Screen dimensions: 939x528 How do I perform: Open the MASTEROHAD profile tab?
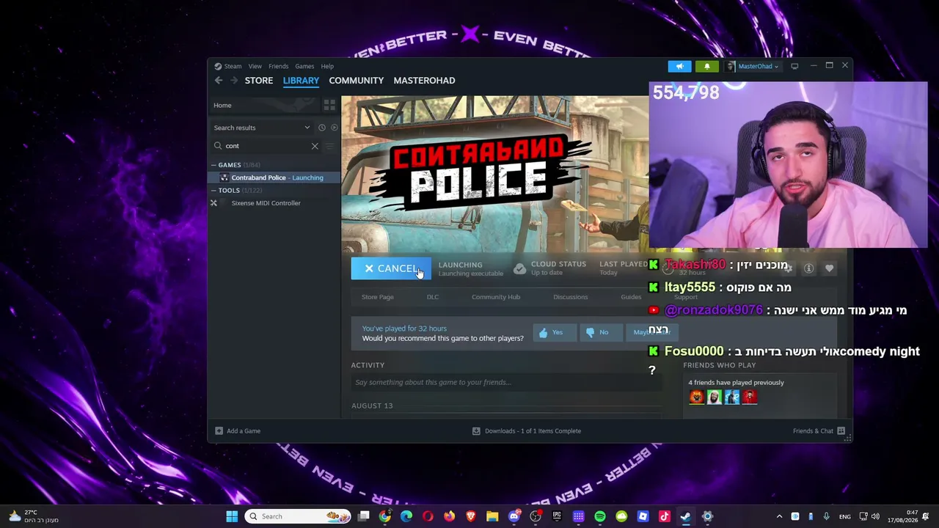click(424, 81)
